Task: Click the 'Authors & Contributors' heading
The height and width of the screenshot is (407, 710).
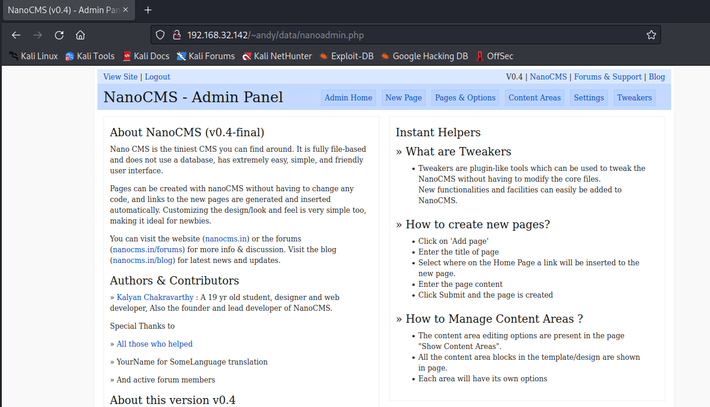Action: [175, 280]
